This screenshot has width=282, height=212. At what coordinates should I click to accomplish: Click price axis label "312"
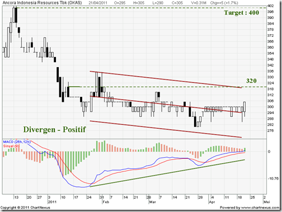coord(270,95)
